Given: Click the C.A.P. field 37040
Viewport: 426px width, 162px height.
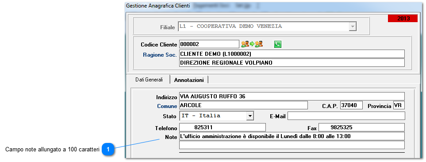Looking at the screenshot, I should tap(351, 105).
